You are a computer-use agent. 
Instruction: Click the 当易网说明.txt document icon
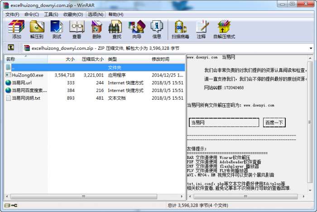[x=8, y=98]
